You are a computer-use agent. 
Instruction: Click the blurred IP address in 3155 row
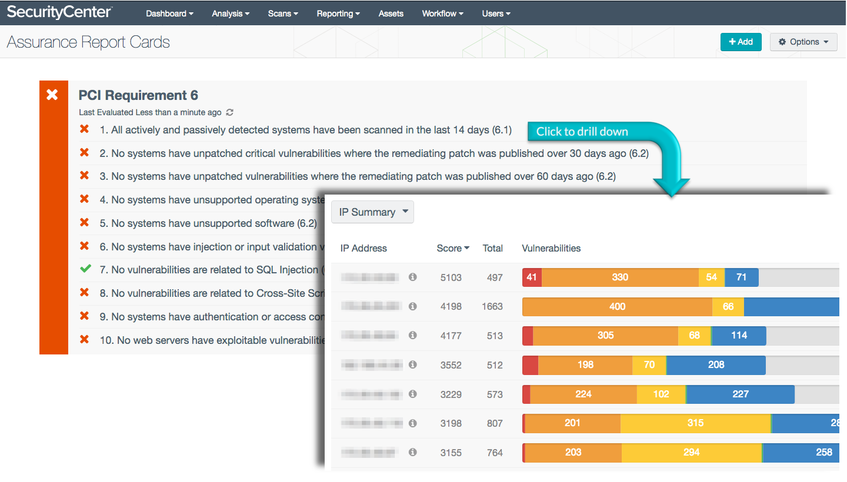pos(371,452)
